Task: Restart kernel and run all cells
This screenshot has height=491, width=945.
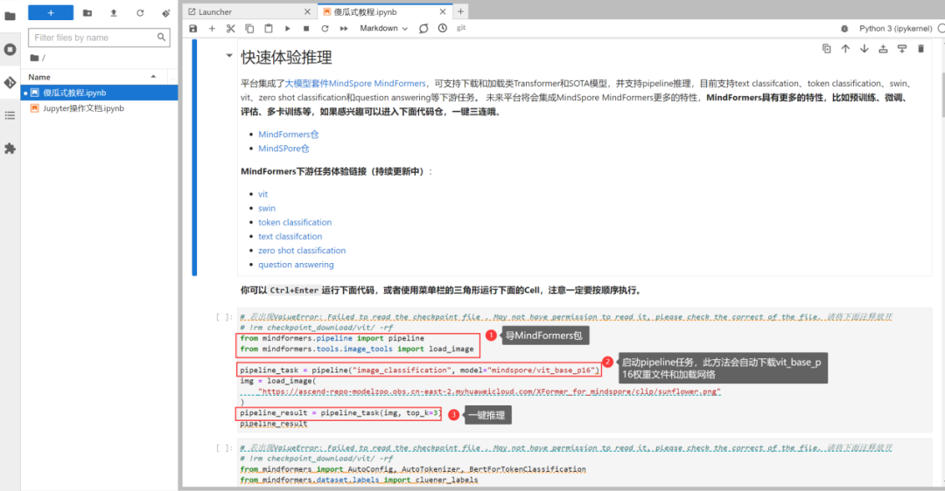Action: (344, 28)
